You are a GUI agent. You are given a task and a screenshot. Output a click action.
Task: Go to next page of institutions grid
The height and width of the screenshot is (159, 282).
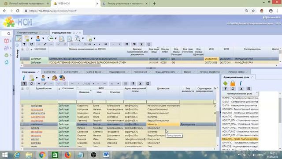(x=99, y=44)
